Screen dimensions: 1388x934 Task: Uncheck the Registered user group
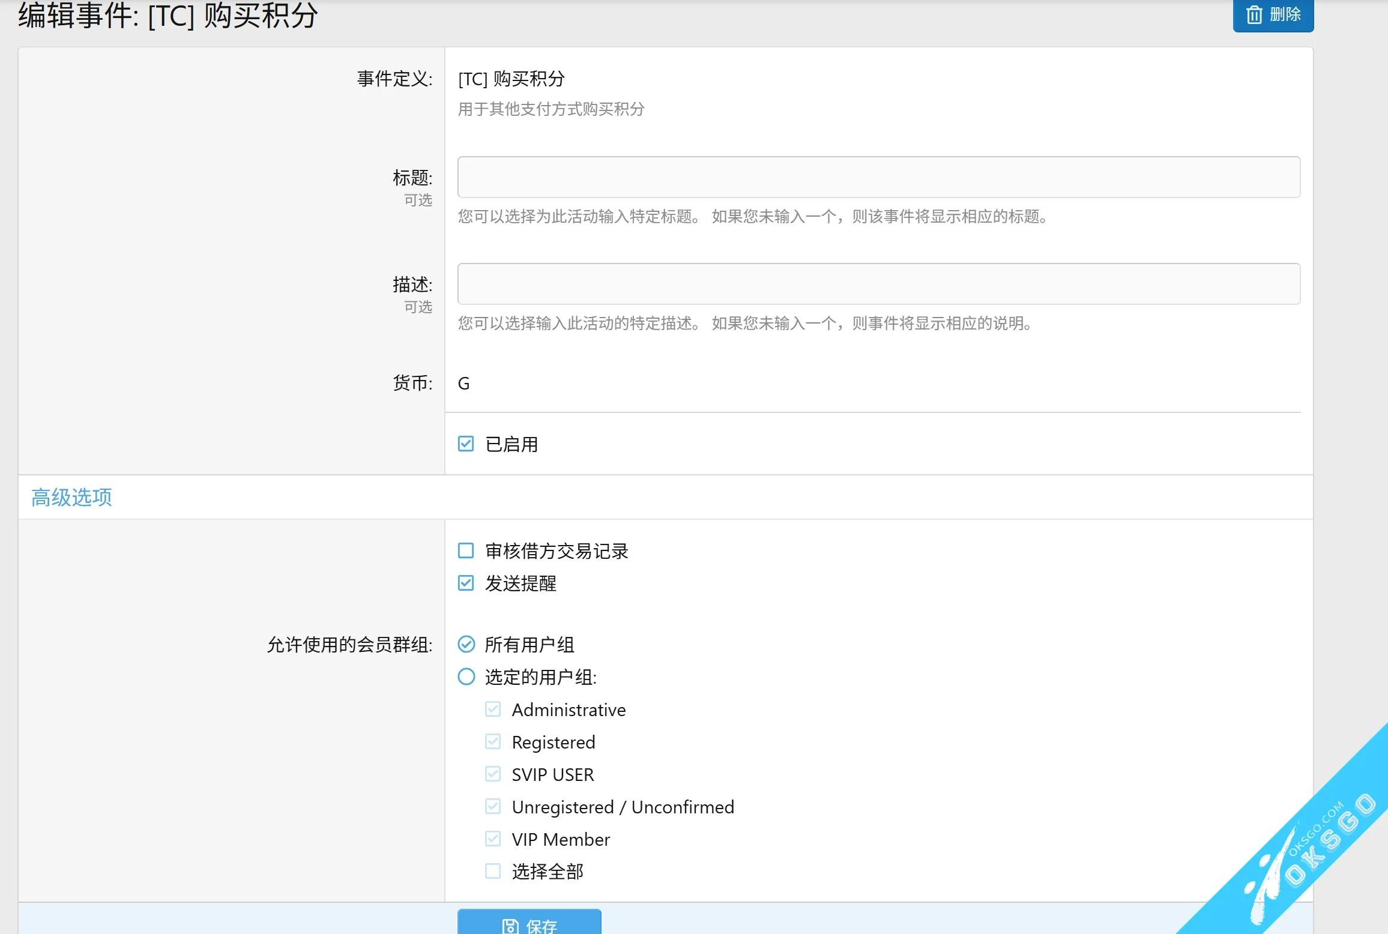click(492, 741)
